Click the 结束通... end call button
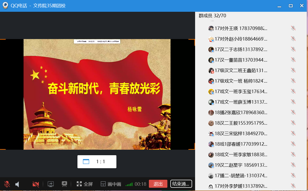This screenshot has width=308, height=191. (x=181, y=184)
